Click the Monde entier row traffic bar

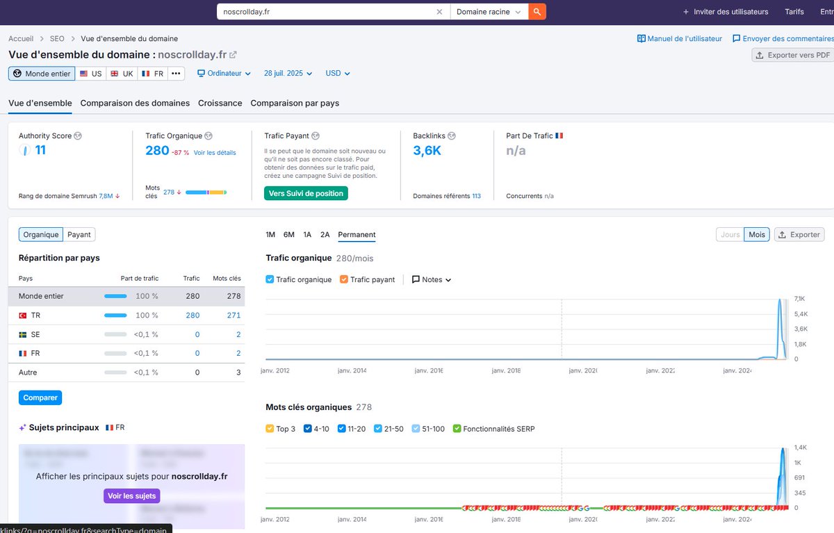click(x=115, y=296)
